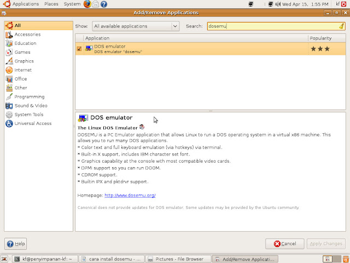Viewport: 350px width, 263px height.
Task: Click the volume speaker icon in panel
Action: point(278,4)
